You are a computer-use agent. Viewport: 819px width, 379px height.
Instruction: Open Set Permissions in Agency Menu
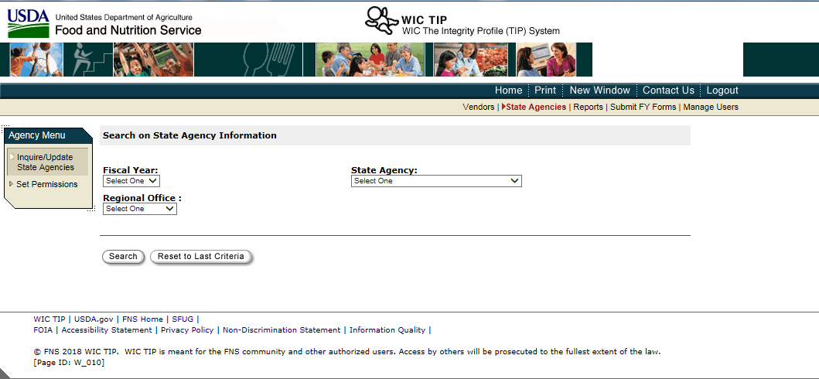(46, 184)
